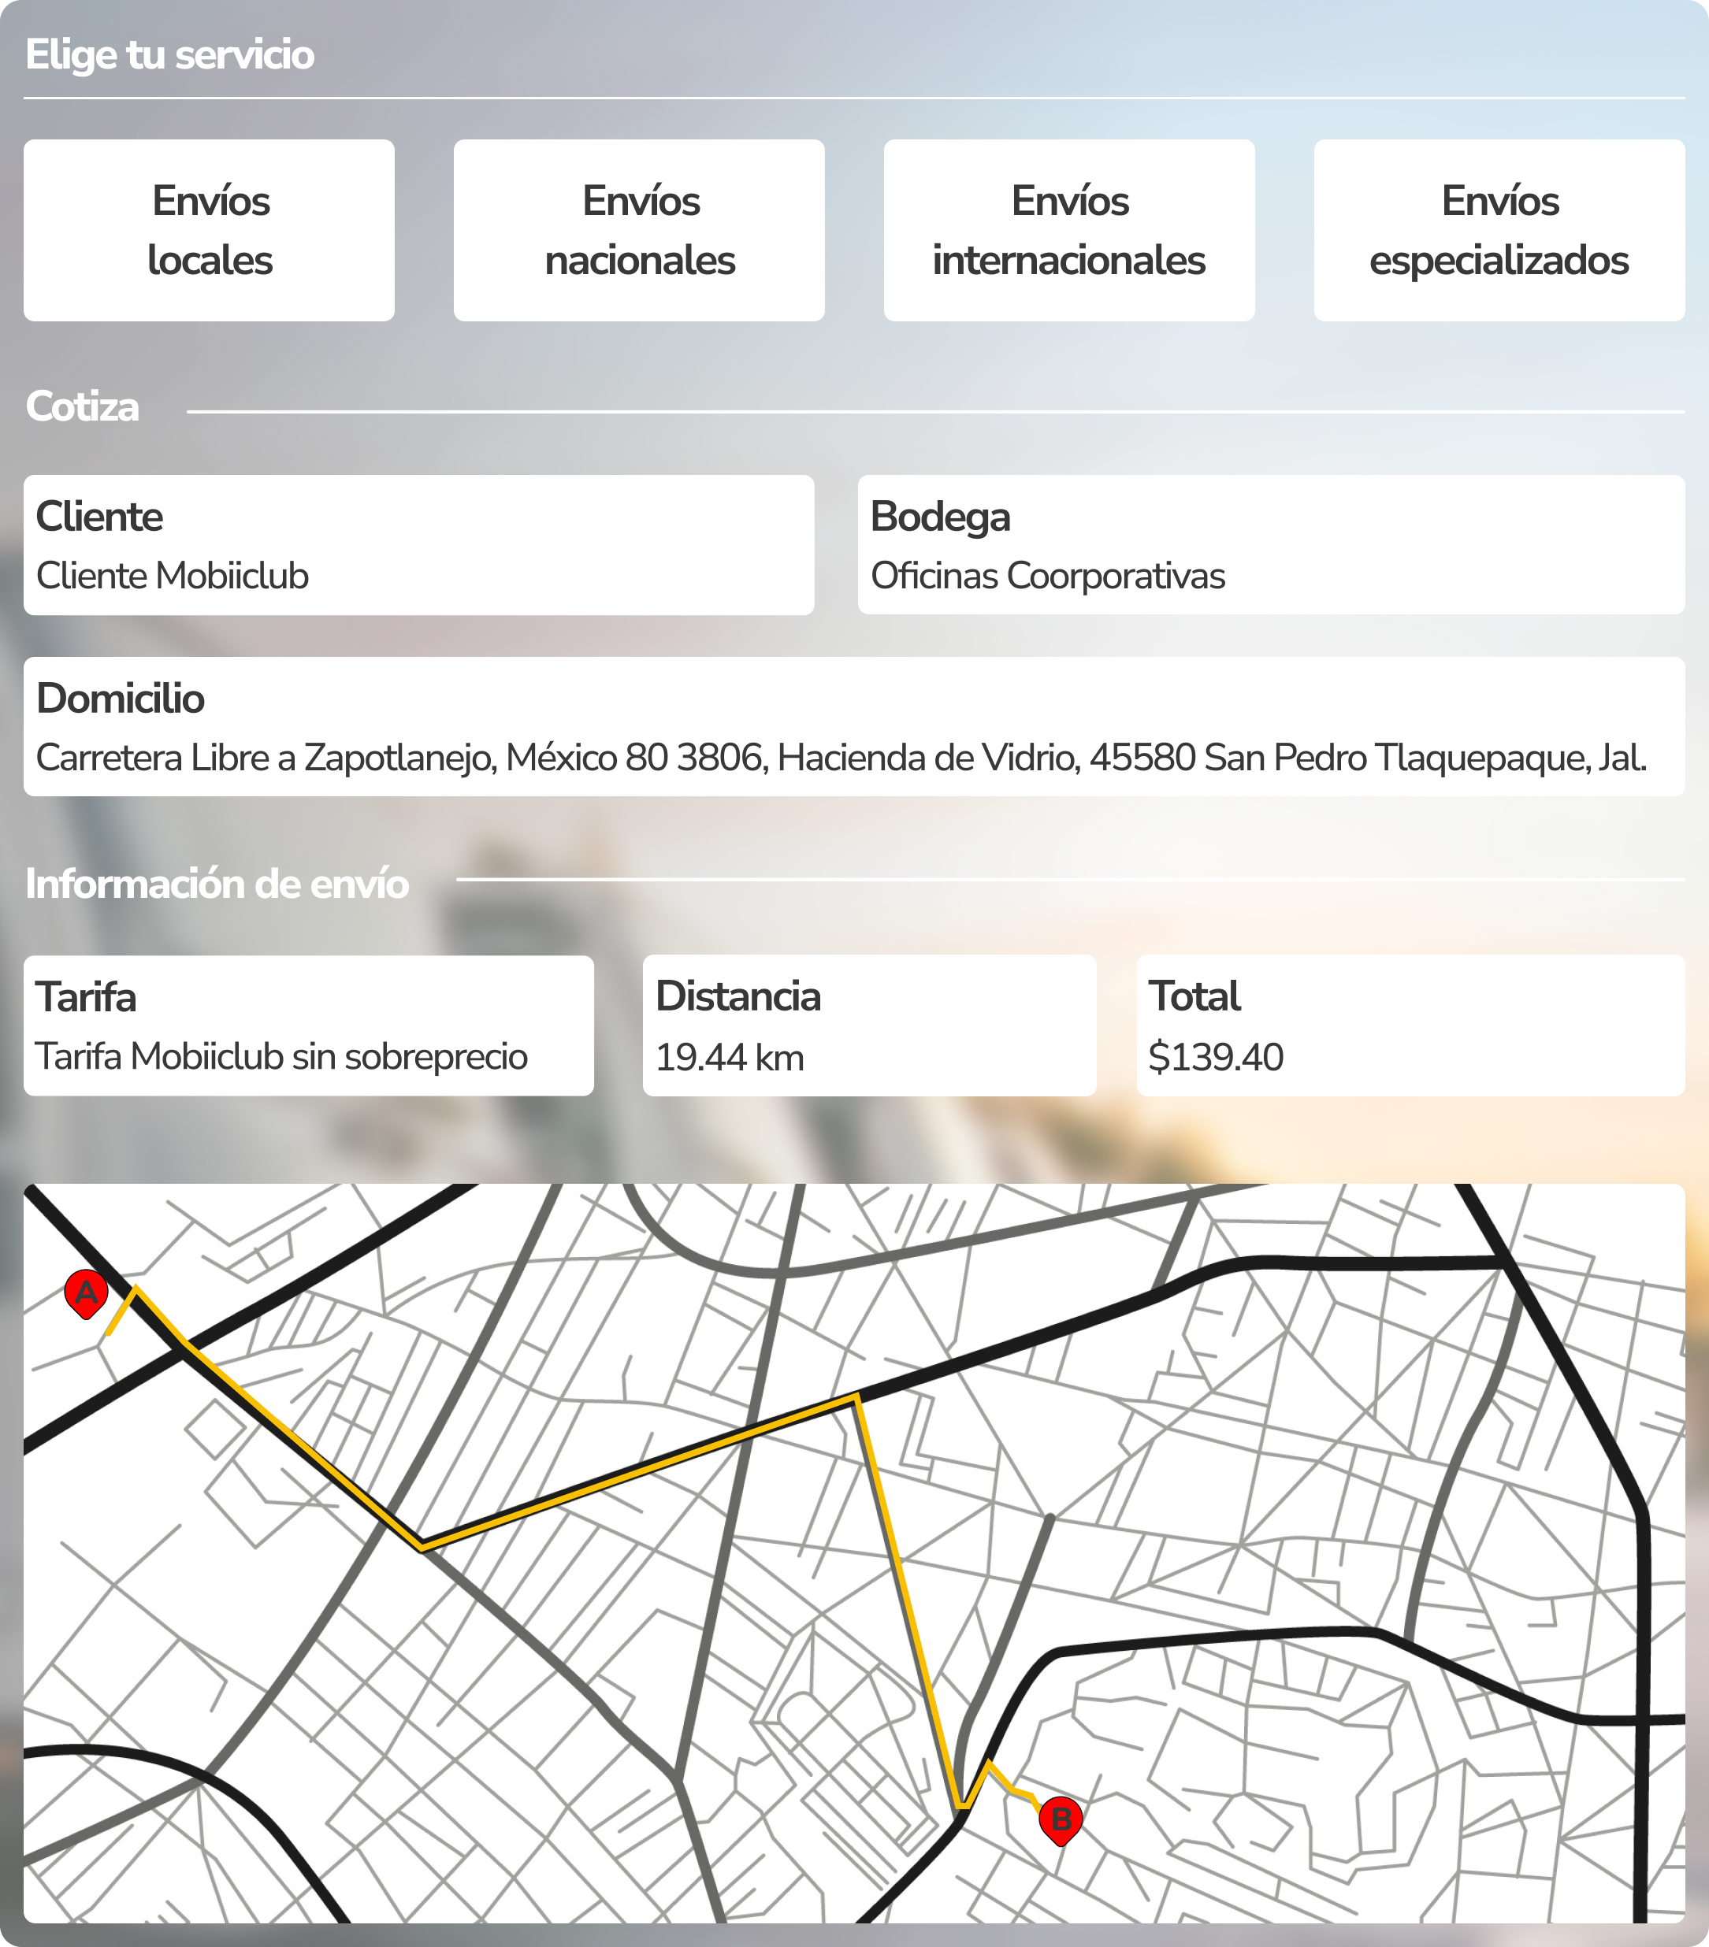The height and width of the screenshot is (1947, 1709).
Task: Select Envíos locales service
Action: click(209, 231)
